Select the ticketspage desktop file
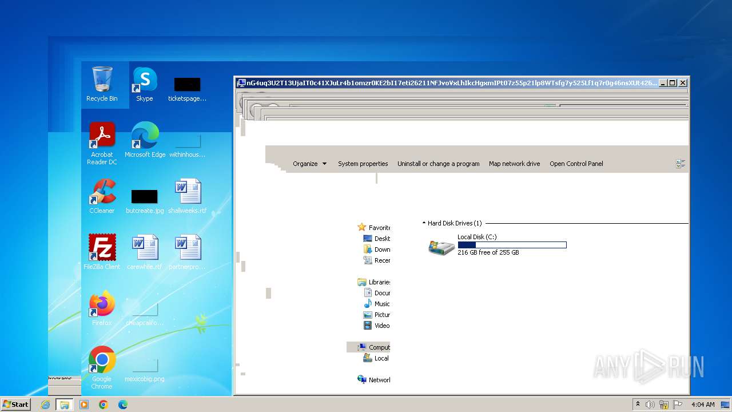Screen dimensions: 732x412 tap(187, 89)
